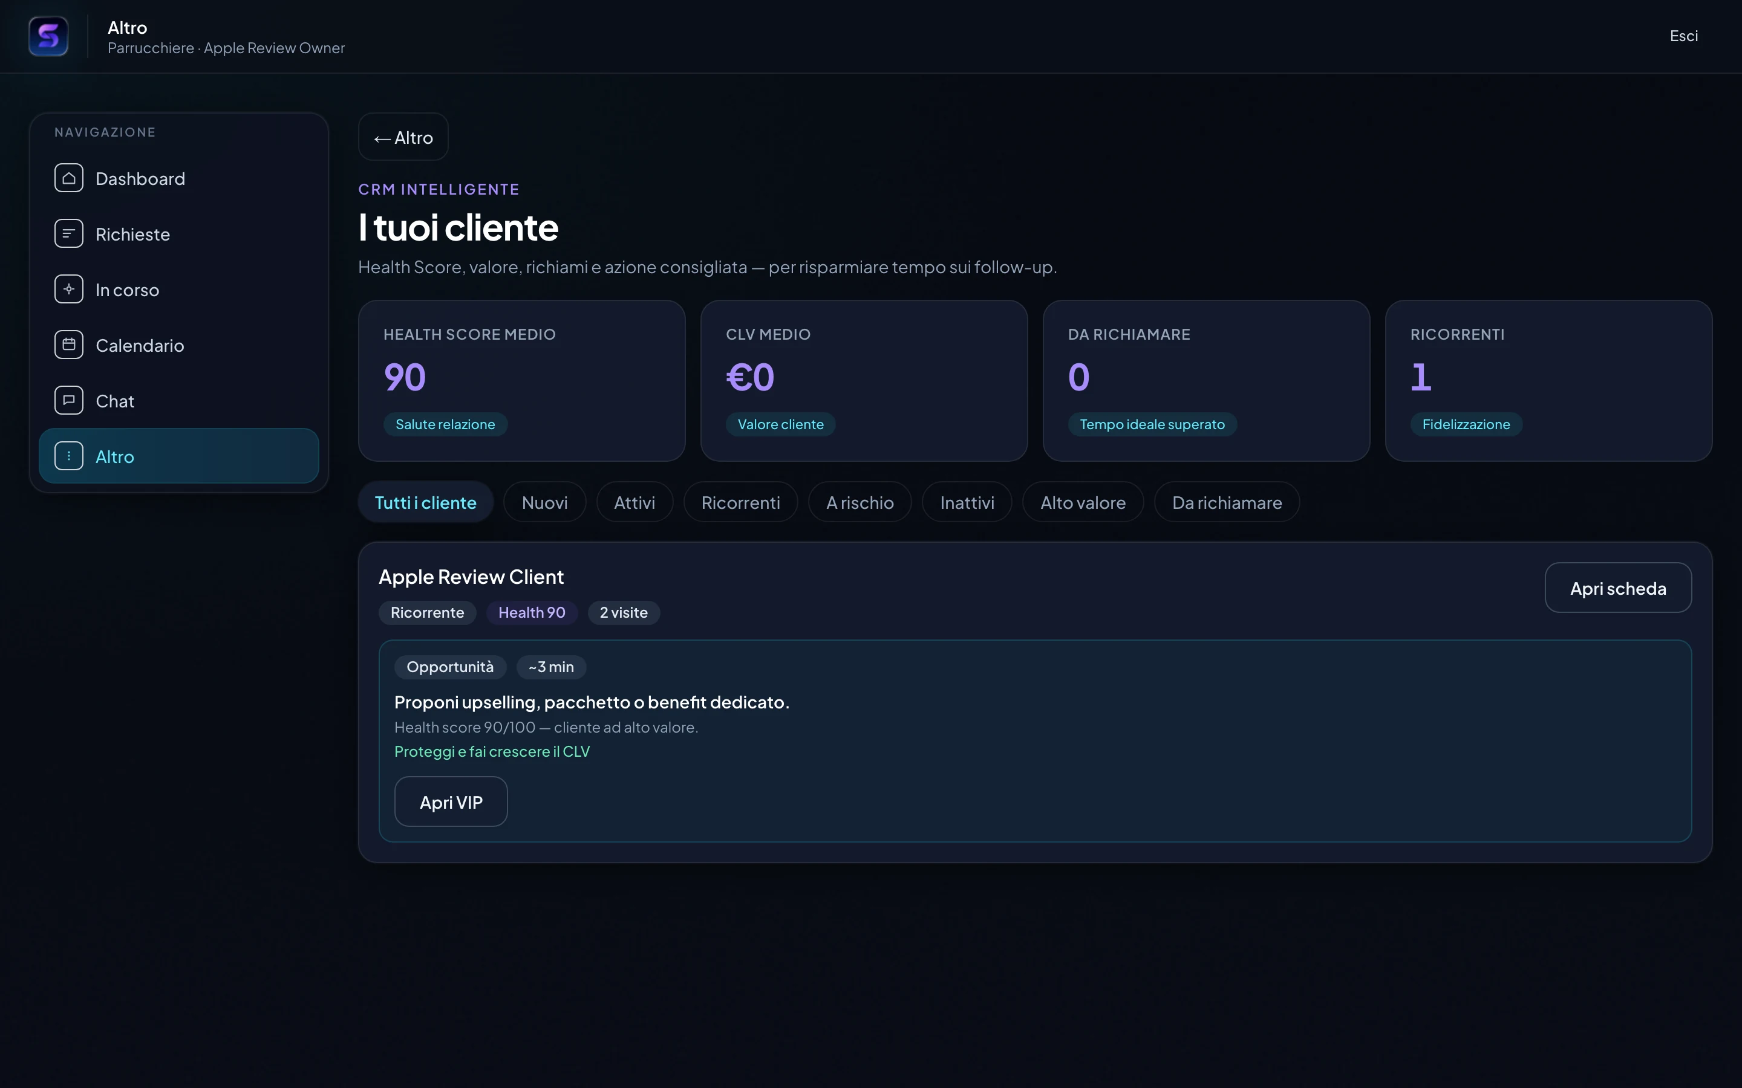Click the Apple Review Client name
Image resolution: width=1742 pixels, height=1088 pixels.
click(x=471, y=577)
